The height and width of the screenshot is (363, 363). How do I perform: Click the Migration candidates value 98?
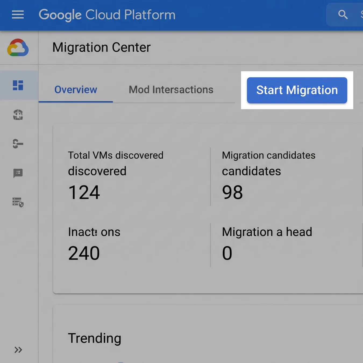[x=232, y=193]
